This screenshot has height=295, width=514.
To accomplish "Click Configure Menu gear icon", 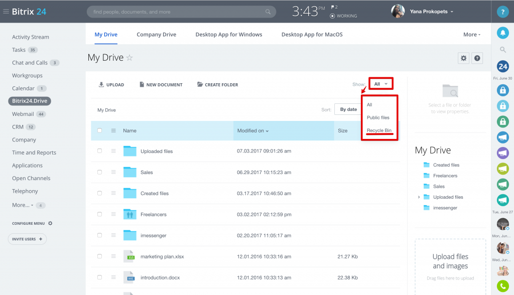I will (50, 223).
